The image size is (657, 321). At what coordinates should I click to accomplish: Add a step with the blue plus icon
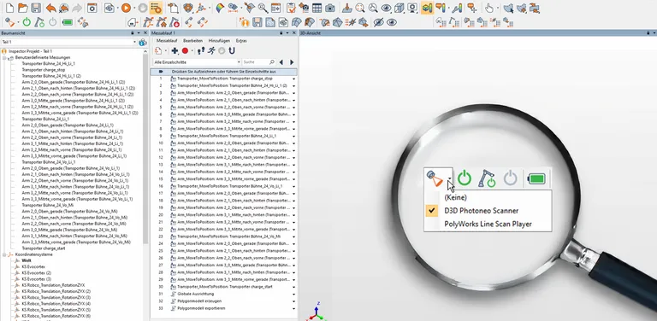(x=175, y=50)
